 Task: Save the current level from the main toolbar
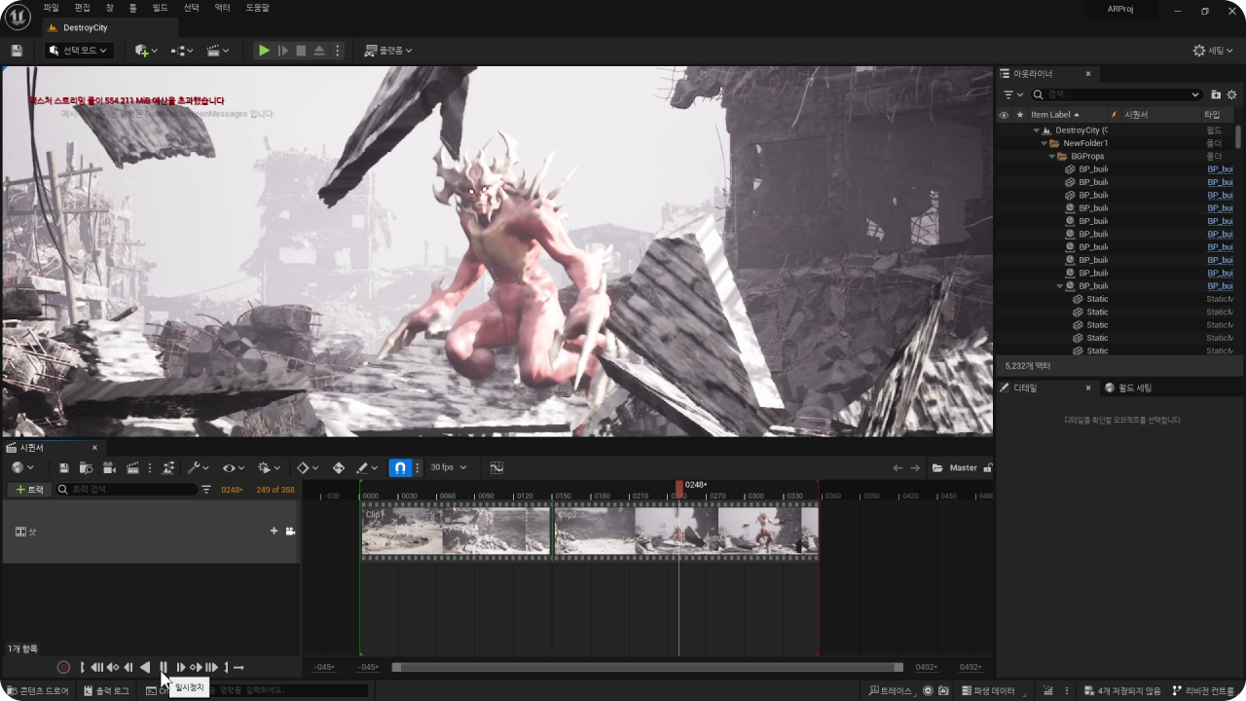tap(17, 51)
